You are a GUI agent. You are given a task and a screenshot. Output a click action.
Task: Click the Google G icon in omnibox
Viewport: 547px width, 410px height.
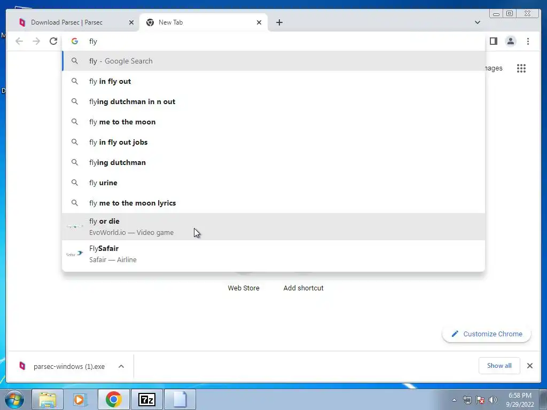(75, 41)
